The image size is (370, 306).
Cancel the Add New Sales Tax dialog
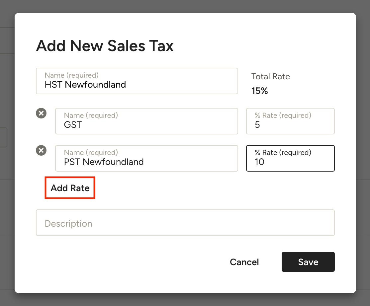click(x=244, y=262)
